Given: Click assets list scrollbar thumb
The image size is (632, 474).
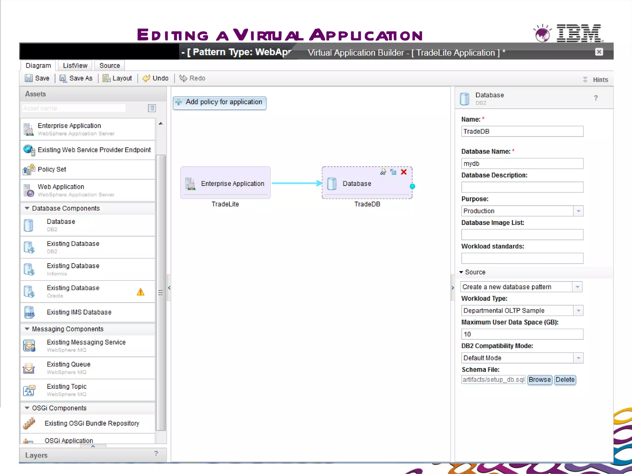Looking at the screenshot, I should pos(161,293).
